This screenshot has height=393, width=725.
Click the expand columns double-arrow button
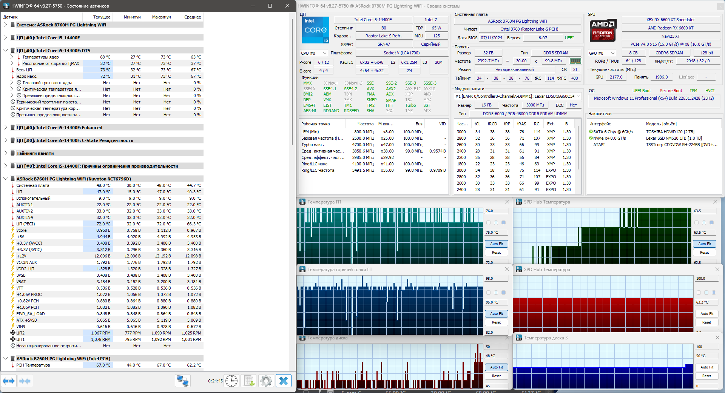(9, 381)
